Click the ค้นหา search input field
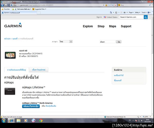The height and width of the screenshot is (128, 154). [x=108, y=42]
